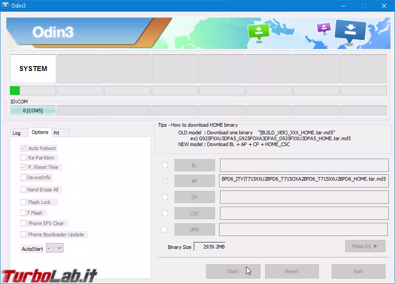395x284 pixels.
Task: Enable Phone Bootloader Update option
Action: click(23, 235)
